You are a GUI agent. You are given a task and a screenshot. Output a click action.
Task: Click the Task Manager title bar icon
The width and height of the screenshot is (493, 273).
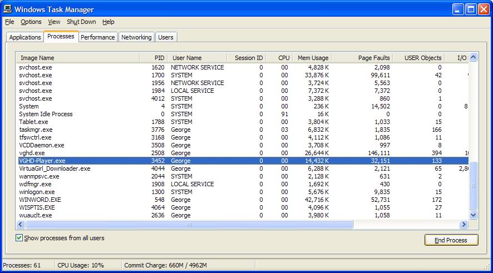tap(7, 9)
